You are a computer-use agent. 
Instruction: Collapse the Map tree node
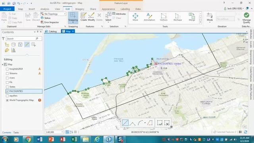point(3,64)
